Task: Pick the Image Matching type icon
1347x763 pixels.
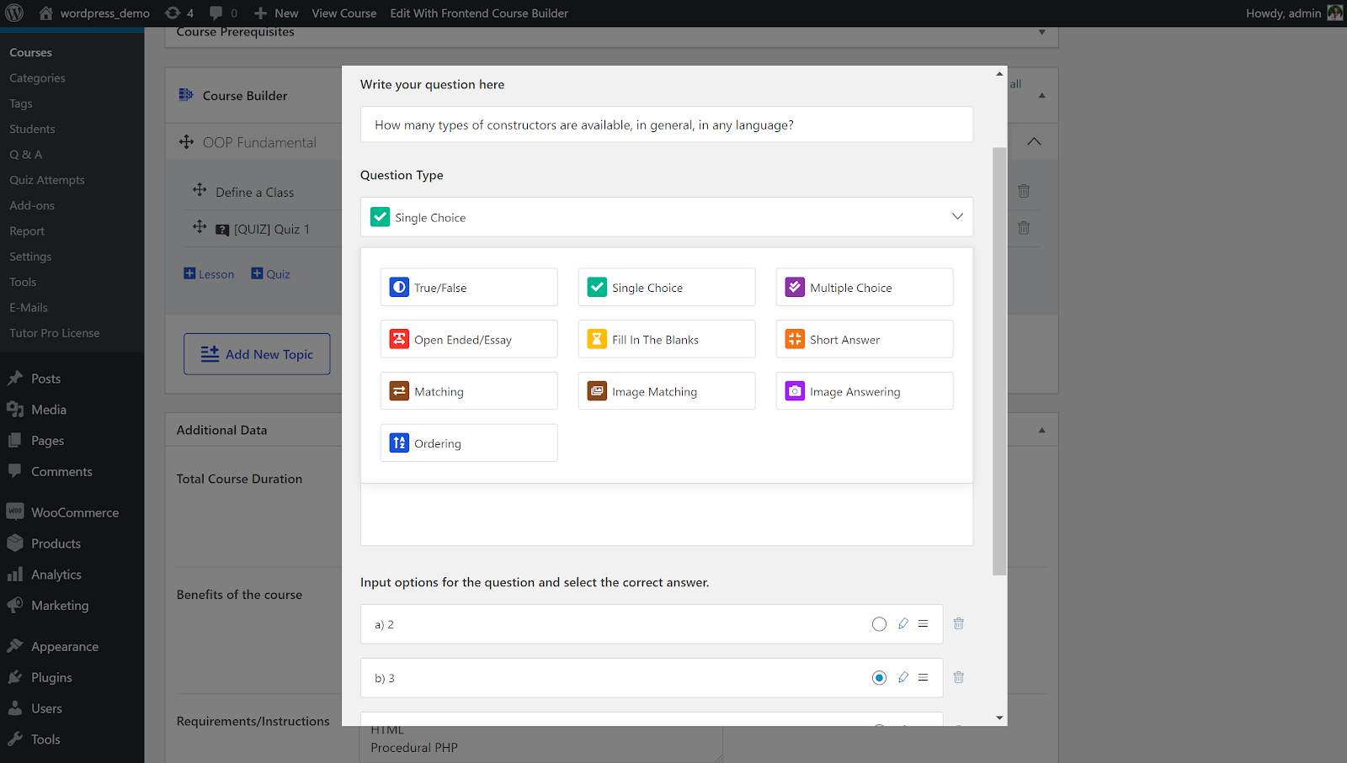Action: 597,392
